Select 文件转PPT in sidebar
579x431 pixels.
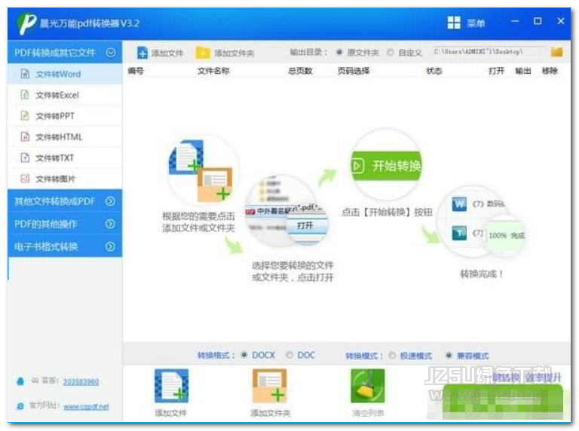point(65,116)
